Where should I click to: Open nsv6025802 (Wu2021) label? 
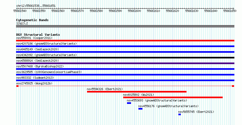138,95
